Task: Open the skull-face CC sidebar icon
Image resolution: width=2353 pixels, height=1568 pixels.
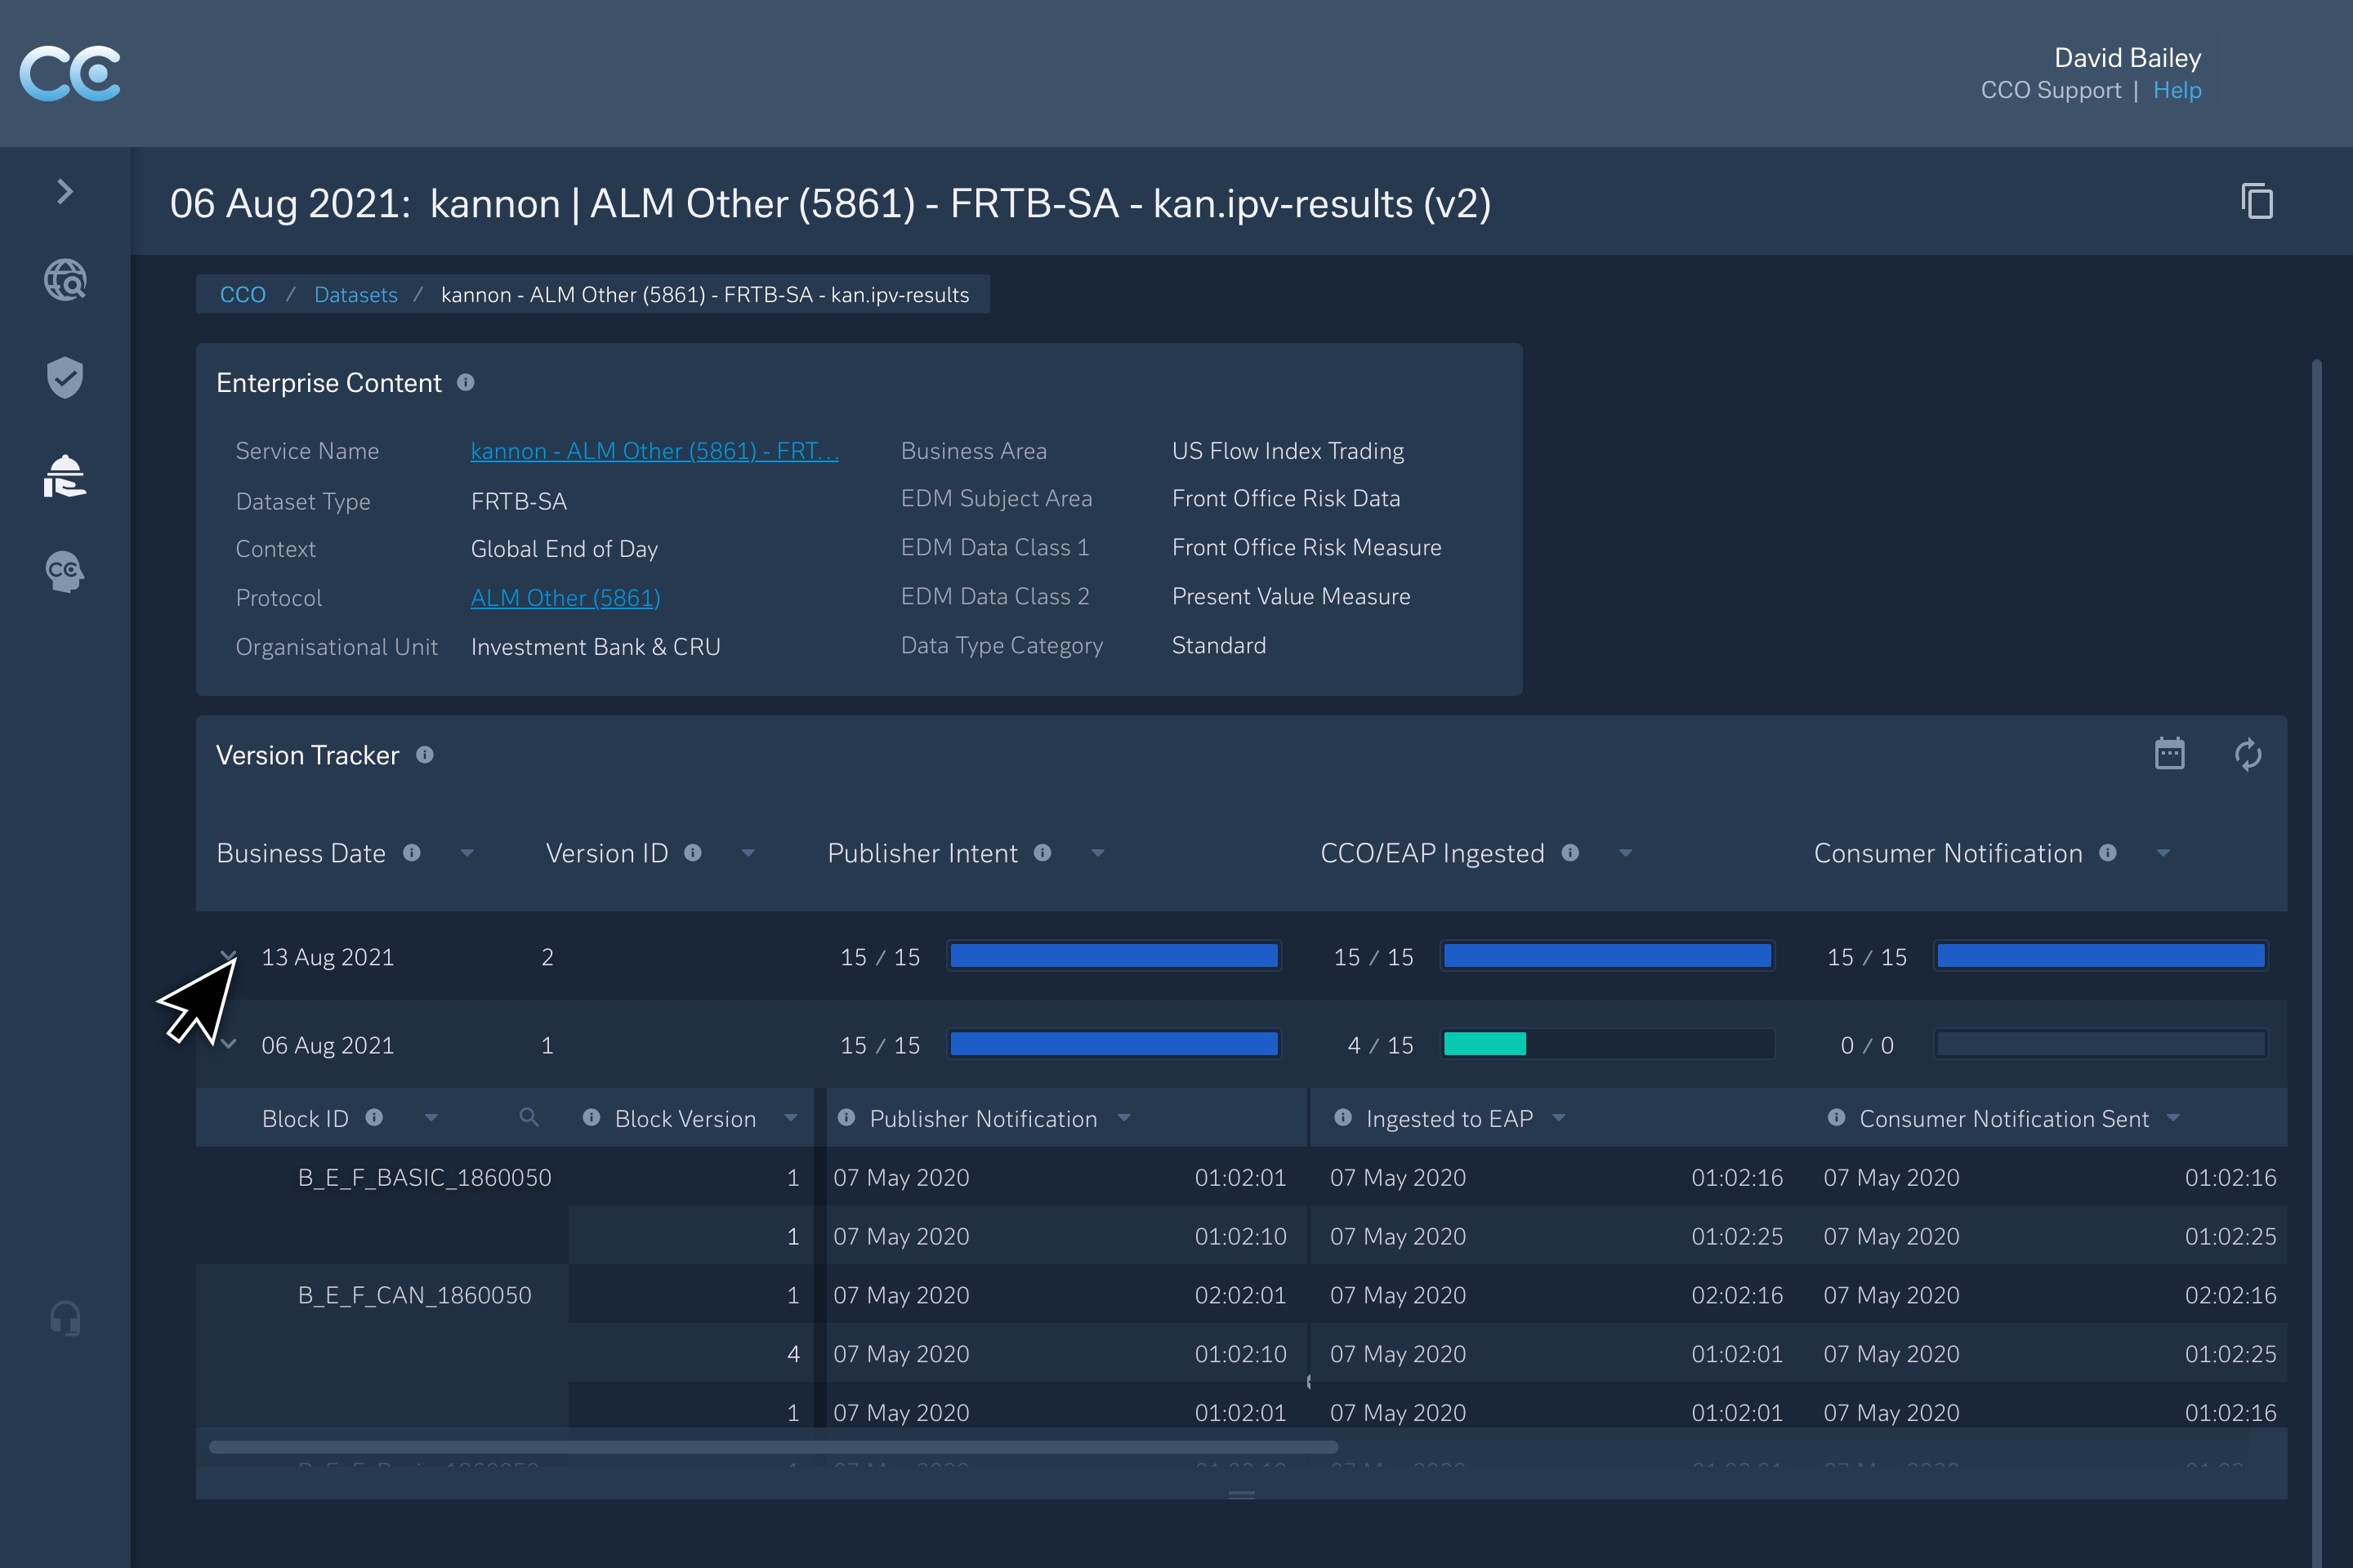Action: click(65, 572)
